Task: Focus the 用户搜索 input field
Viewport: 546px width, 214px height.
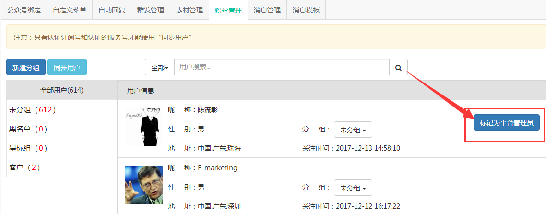Action: (282, 67)
